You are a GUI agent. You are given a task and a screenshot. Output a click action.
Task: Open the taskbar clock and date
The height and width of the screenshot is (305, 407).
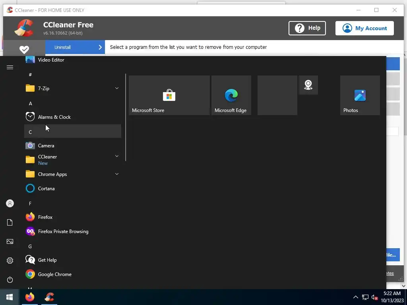click(392, 297)
